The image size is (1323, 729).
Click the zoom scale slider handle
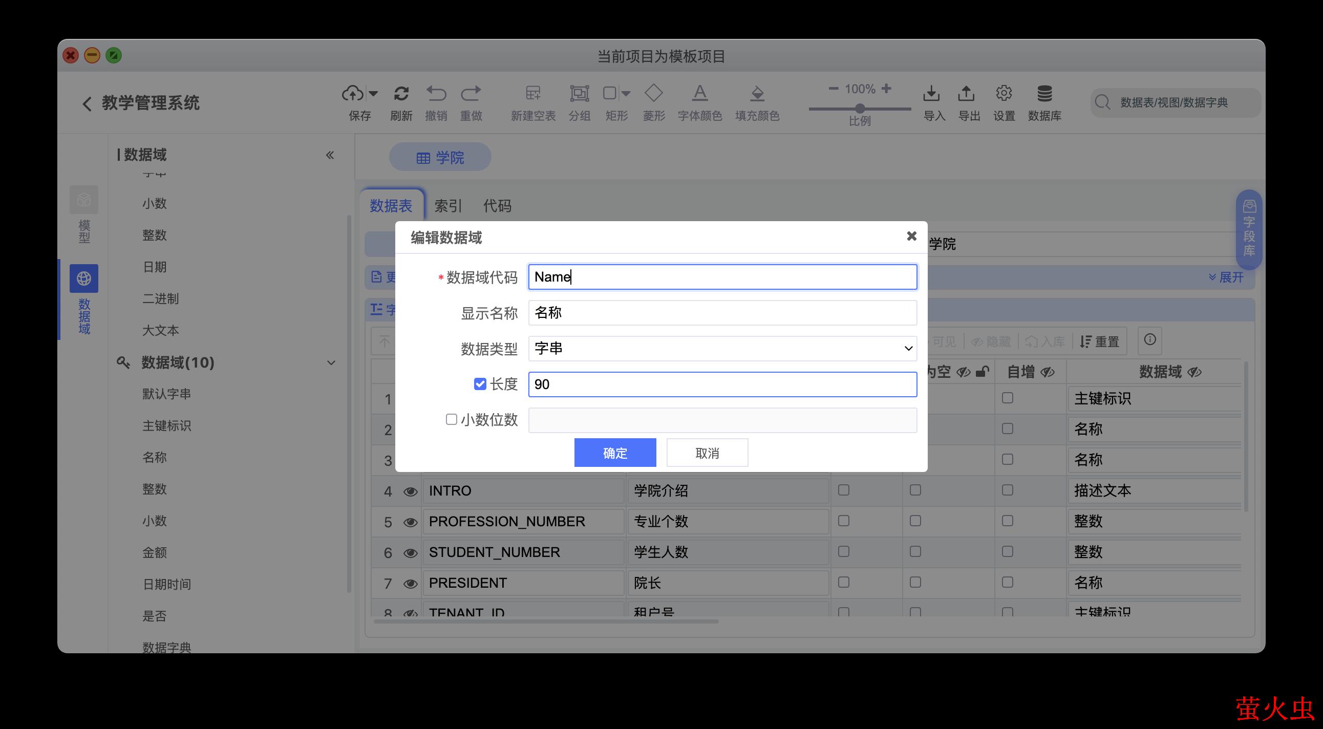click(860, 109)
